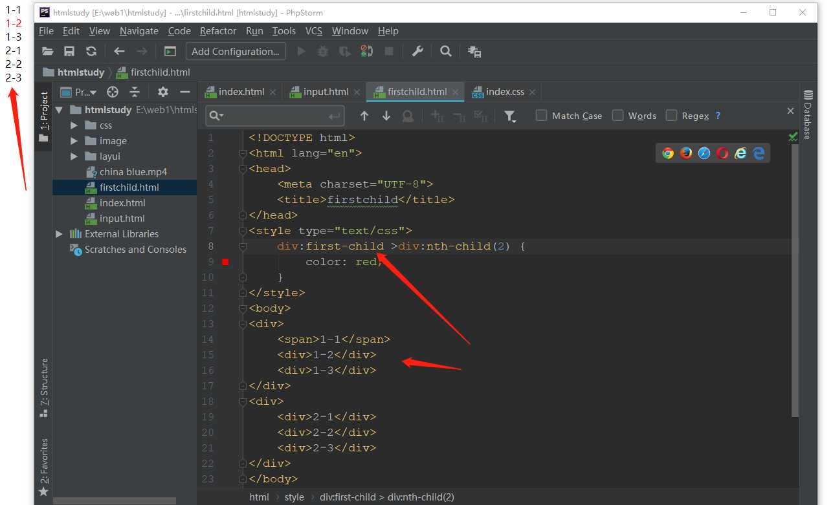Open the Project view dropdown

coord(78,92)
